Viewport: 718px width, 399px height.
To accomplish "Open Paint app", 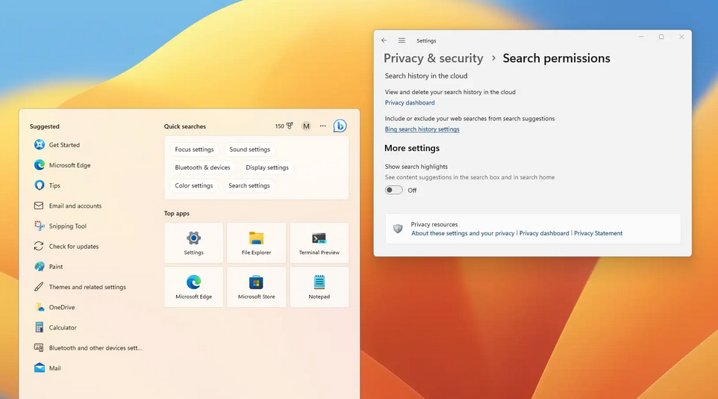I will tap(49, 267).
